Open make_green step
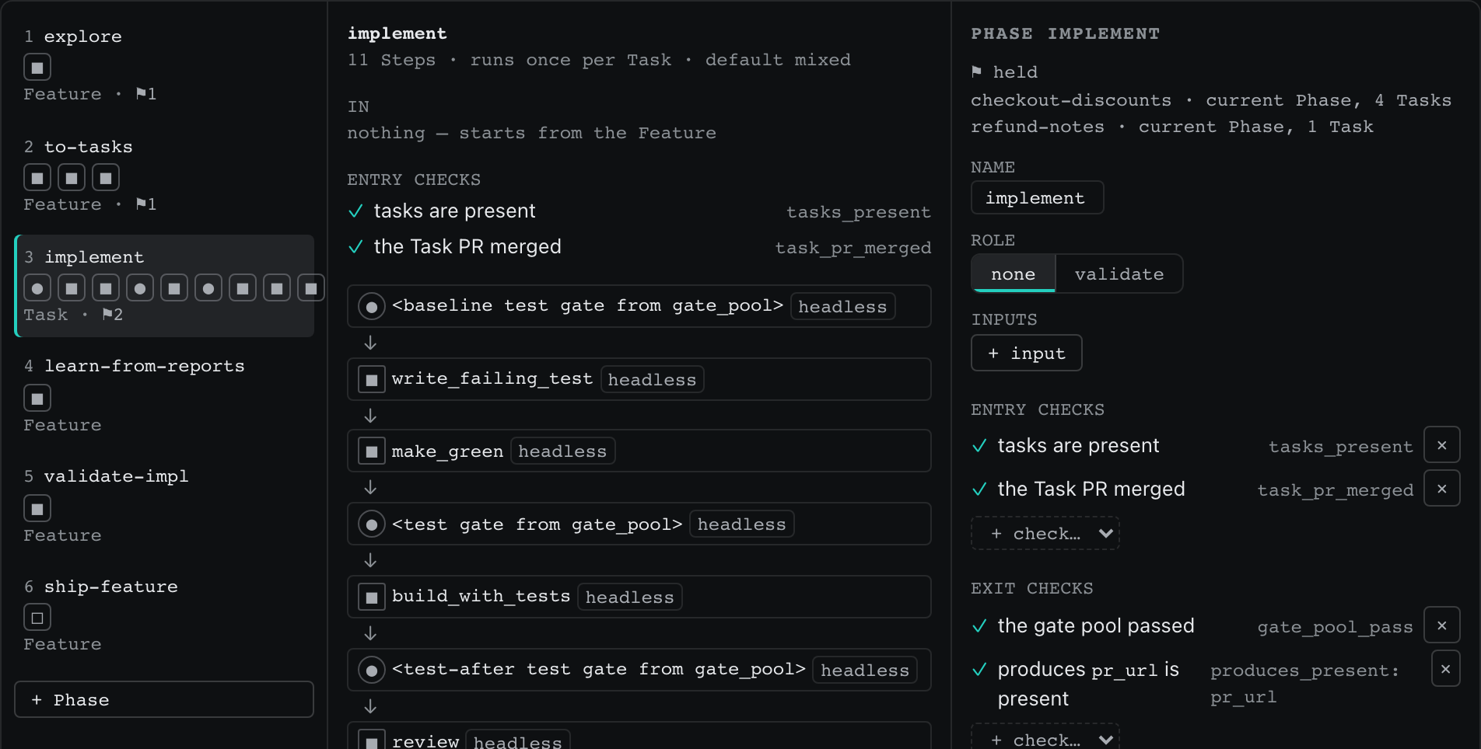Image resolution: width=1481 pixels, height=749 pixels. (x=639, y=451)
